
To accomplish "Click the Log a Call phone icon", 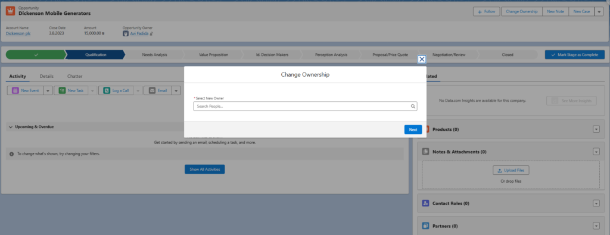I will tap(107, 90).
